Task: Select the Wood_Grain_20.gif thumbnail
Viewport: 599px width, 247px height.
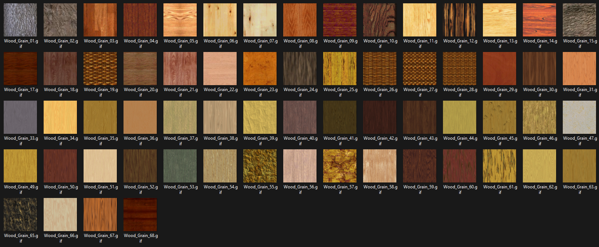Action: tap(140, 69)
